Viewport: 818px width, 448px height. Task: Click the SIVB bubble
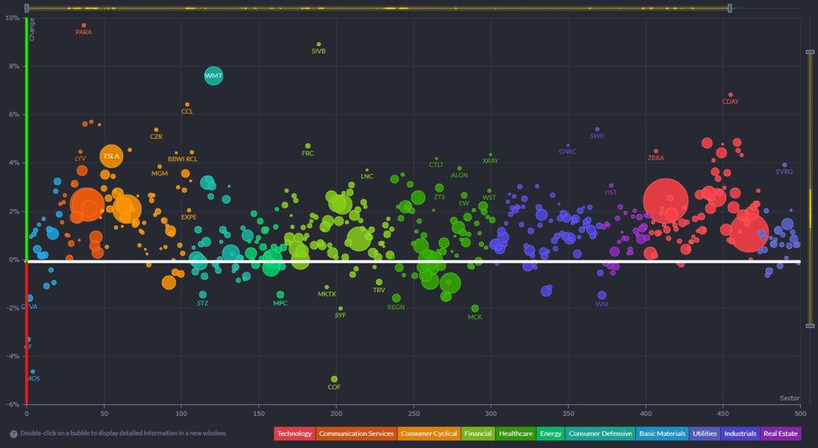click(x=319, y=45)
